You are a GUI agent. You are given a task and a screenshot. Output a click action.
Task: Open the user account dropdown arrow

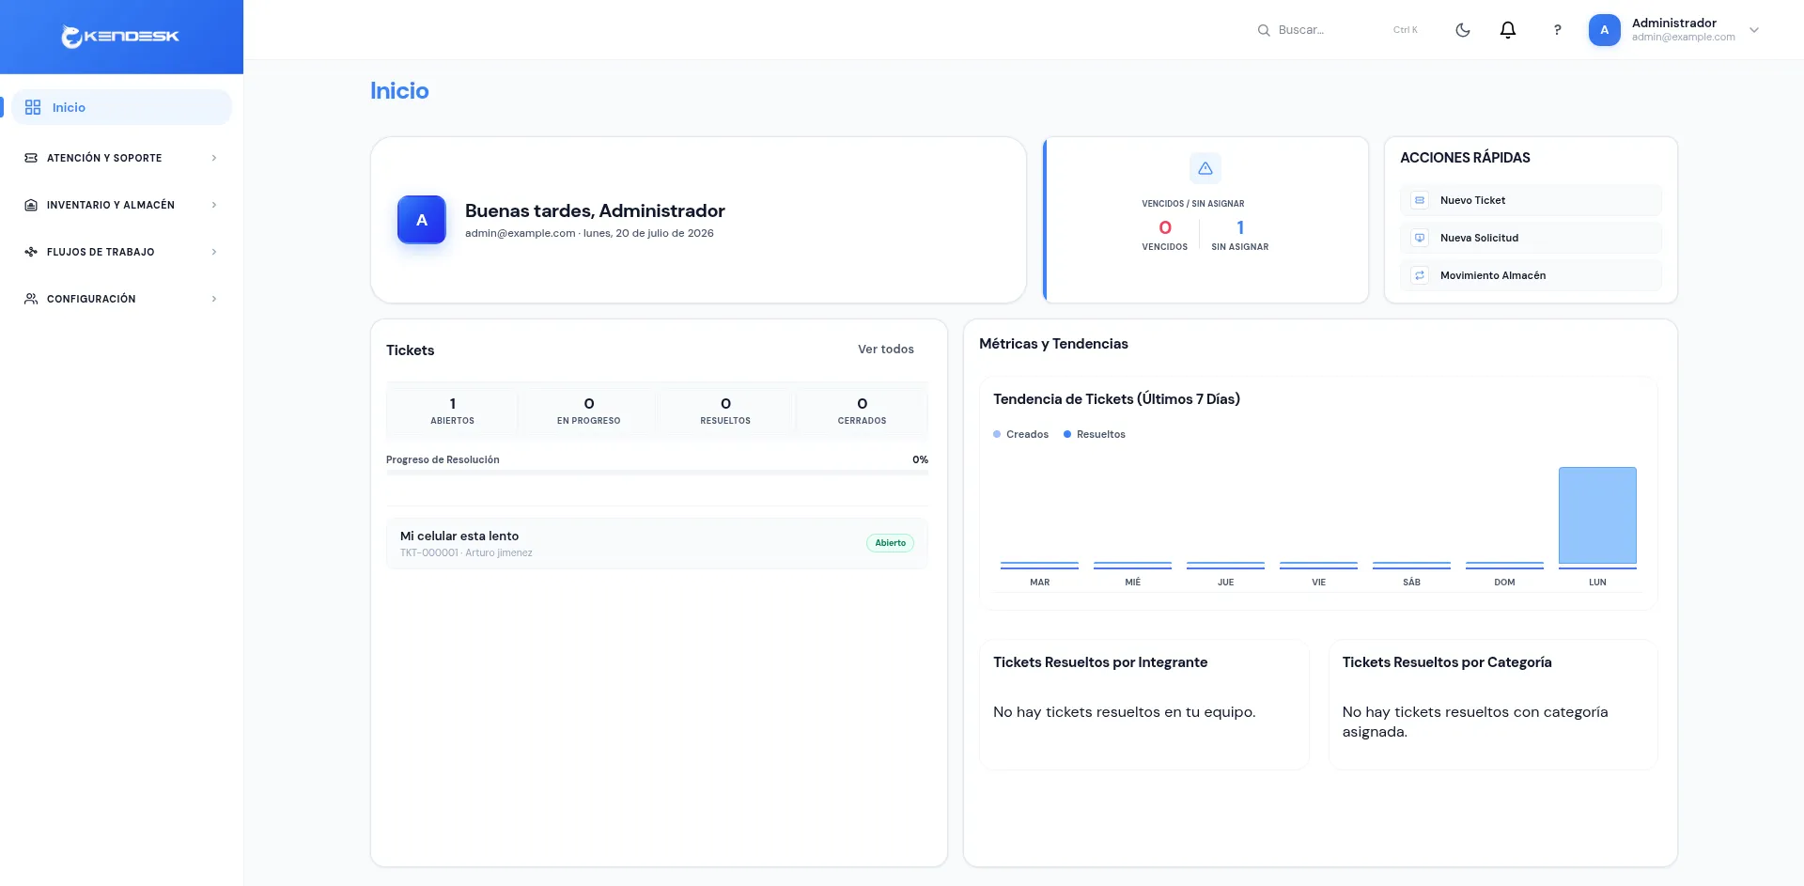coord(1754,30)
